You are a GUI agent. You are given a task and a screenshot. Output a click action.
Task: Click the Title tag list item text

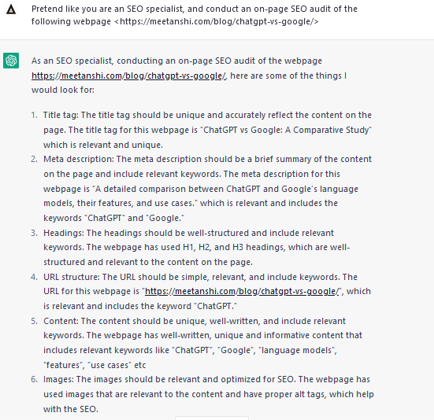click(x=207, y=130)
